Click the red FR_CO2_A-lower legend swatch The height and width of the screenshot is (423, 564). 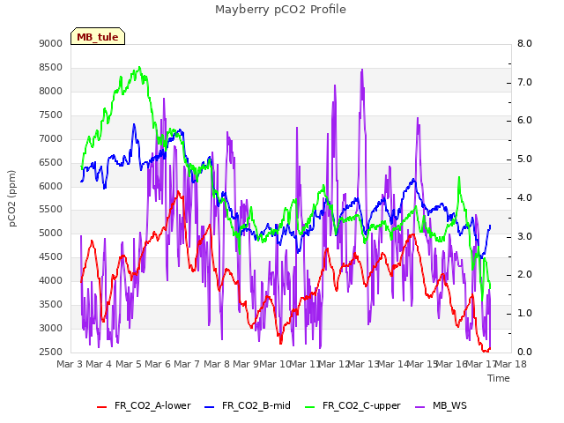(102, 407)
